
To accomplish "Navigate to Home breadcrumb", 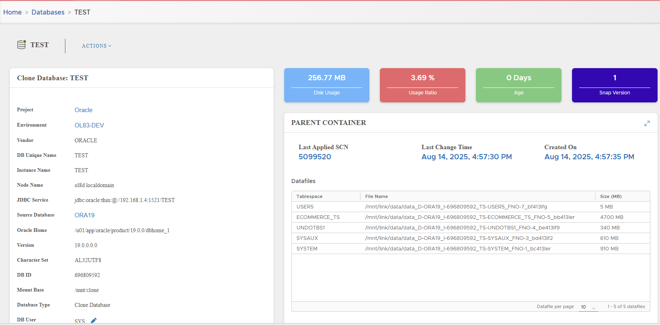I will click(13, 12).
